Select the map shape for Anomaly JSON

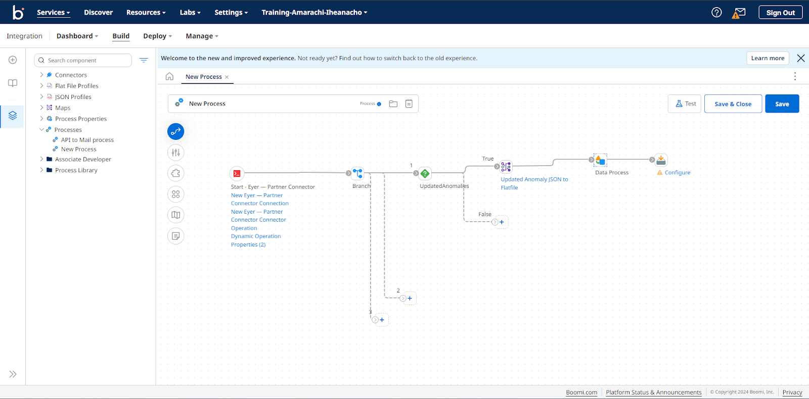pos(506,167)
